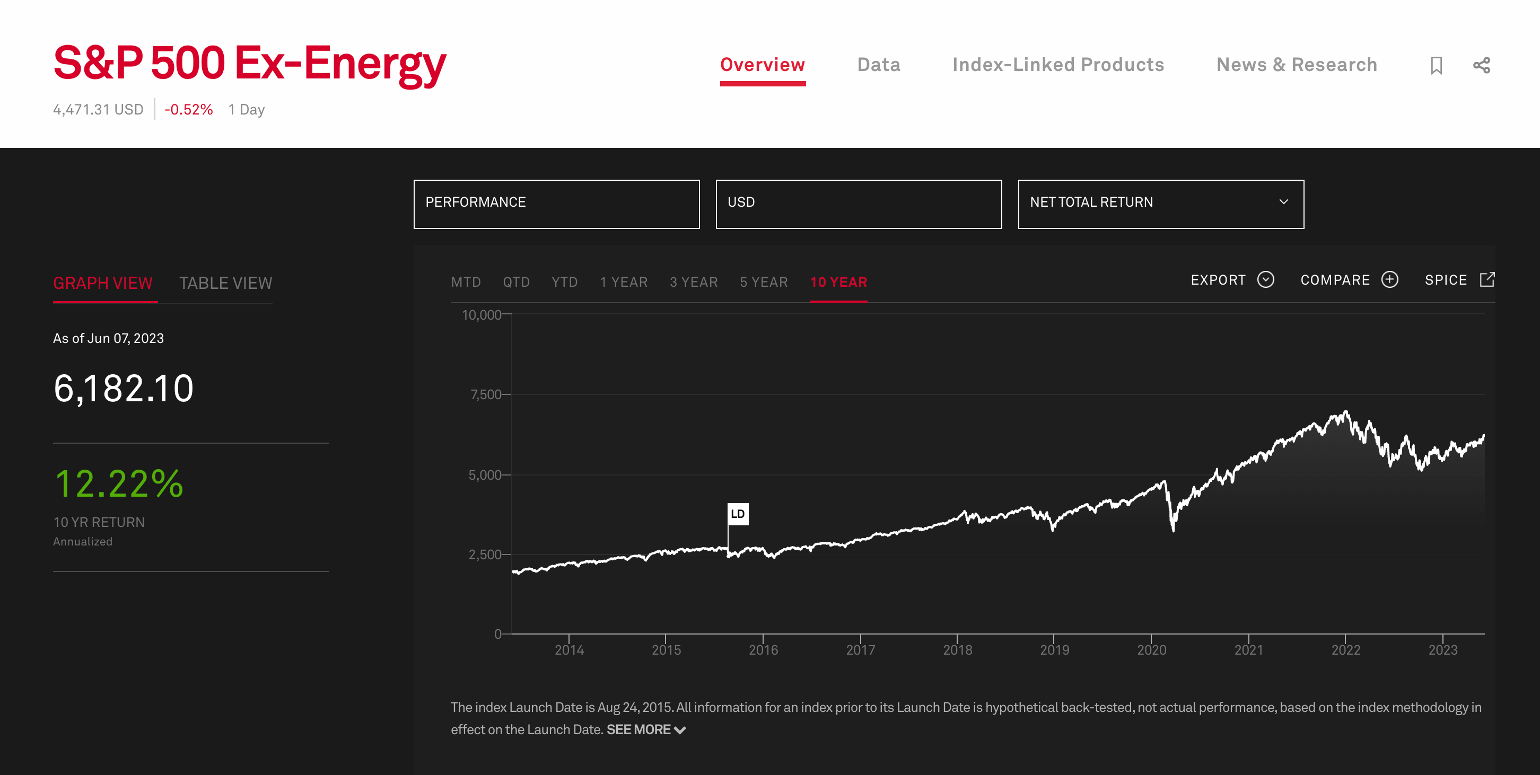Open the PERFORMANCE selector box
Screen dimensions: 1540x775
pos(557,205)
